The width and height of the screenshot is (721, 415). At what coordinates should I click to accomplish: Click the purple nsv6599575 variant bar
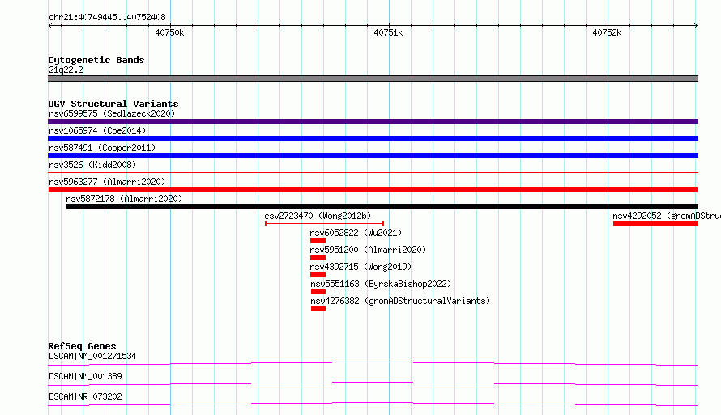[x=373, y=122]
